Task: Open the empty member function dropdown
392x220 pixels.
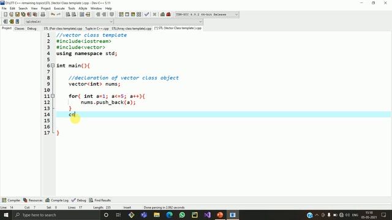Action: coord(159,22)
